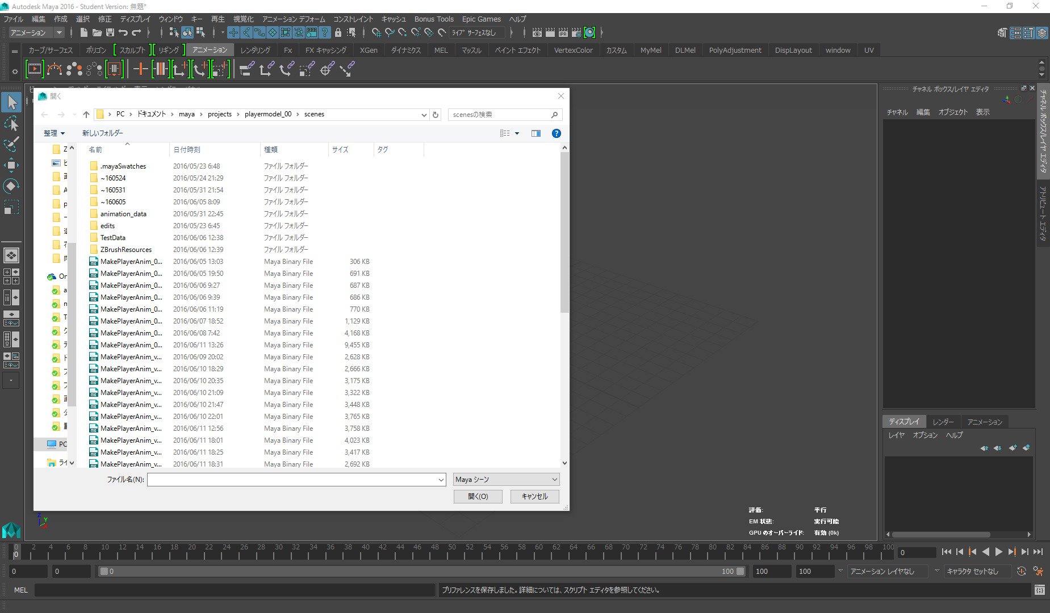The width and height of the screenshot is (1050, 613).
Task: Save the scene using the save icon
Action: [111, 32]
